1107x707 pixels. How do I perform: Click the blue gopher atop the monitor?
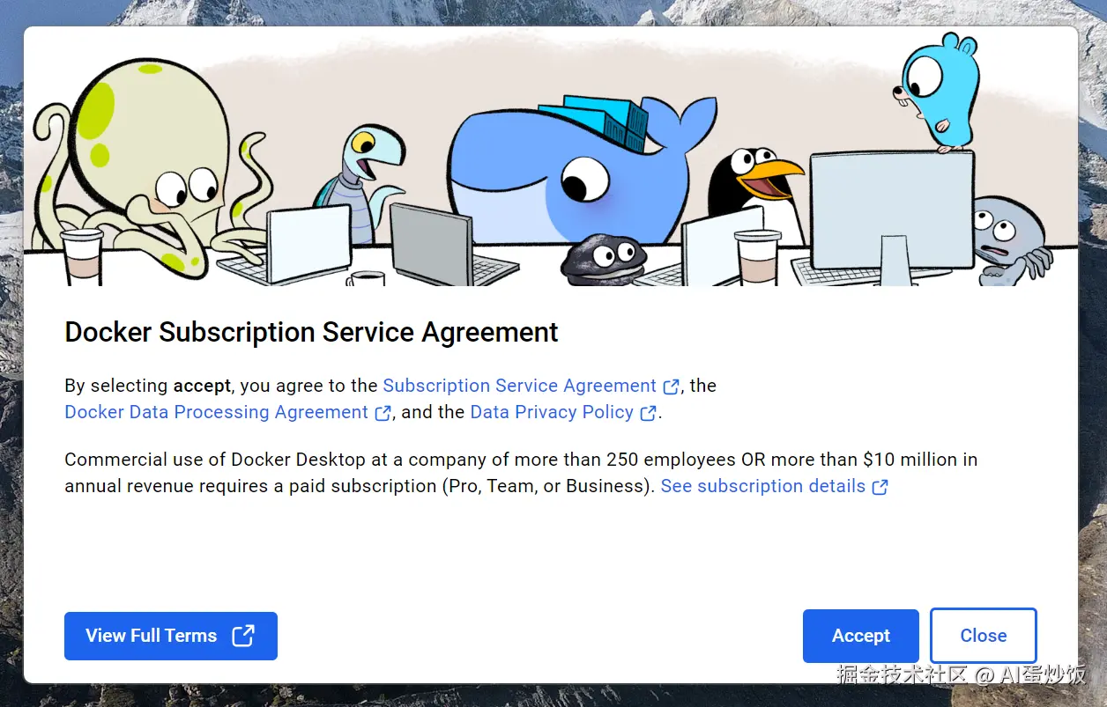[938, 91]
